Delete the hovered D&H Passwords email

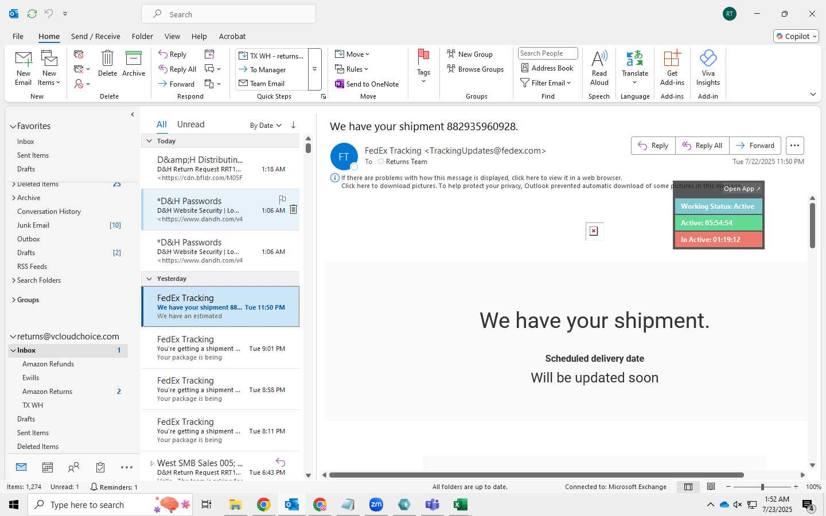[293, 210]
